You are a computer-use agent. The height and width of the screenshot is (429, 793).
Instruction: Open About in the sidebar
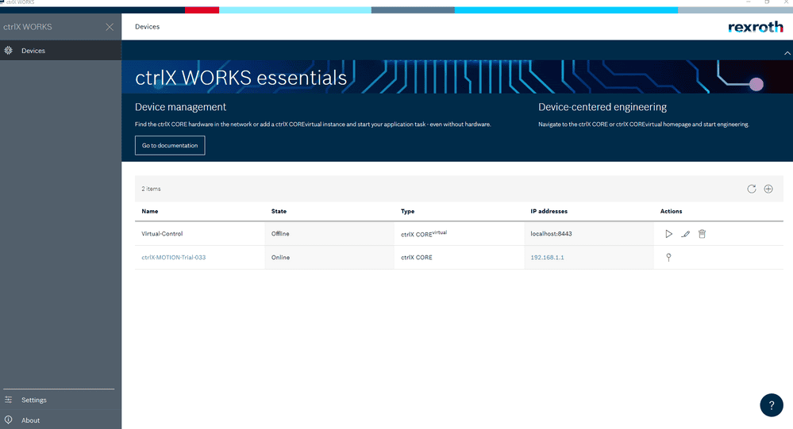30,420
